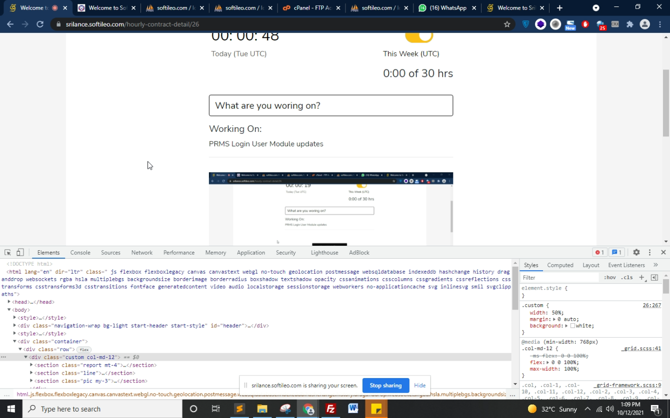Screen dimensions: 670x418
Task: Expand the section class "report mt-4" node
Action: (31, 365)
